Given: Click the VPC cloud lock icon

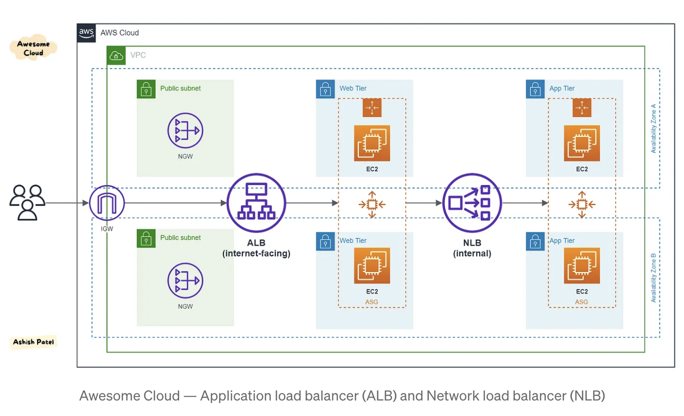Looking at the screenshot, I should (116, 55).
